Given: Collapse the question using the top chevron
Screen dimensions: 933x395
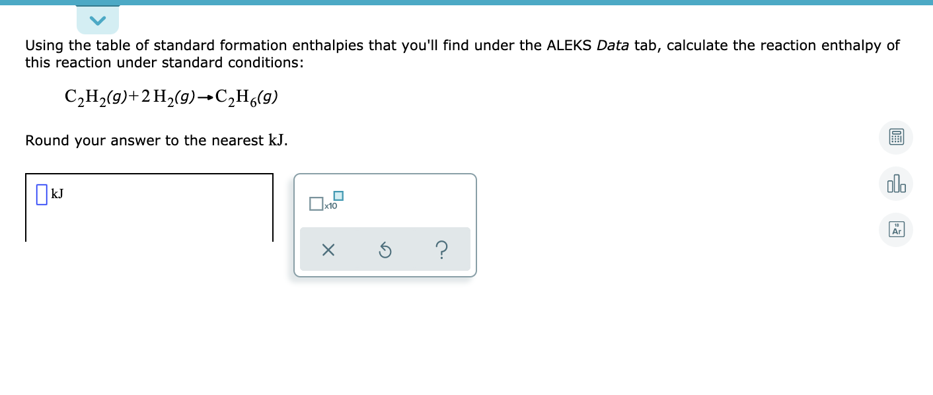Looking at the screenshot, I should tap(98, 20).
